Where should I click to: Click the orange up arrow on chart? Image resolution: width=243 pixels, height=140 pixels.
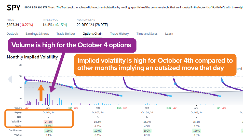(41, 93)
